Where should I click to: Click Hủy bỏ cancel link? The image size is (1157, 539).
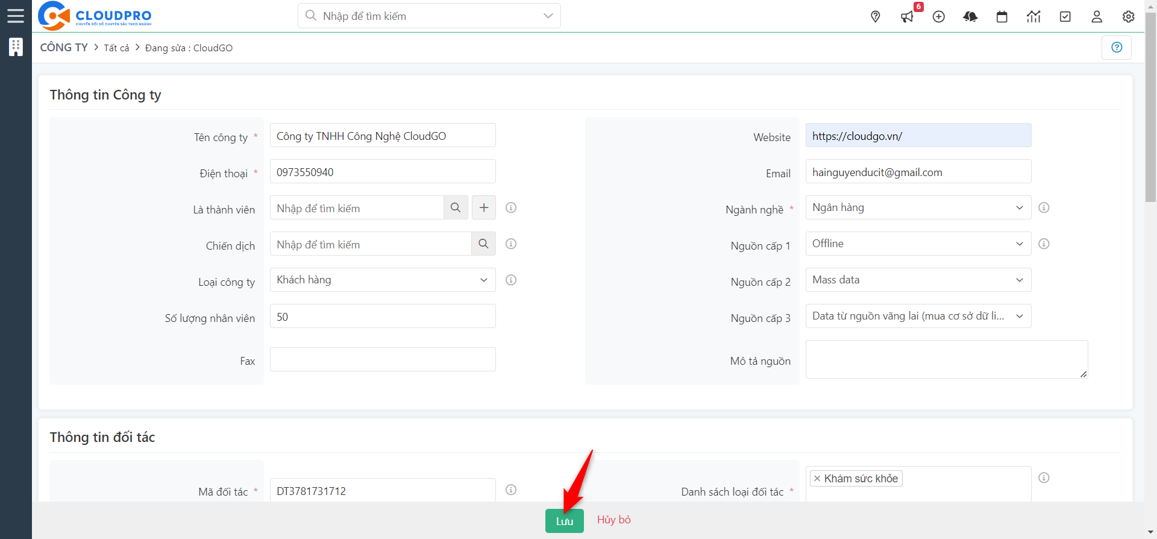[x=614, y=520]
